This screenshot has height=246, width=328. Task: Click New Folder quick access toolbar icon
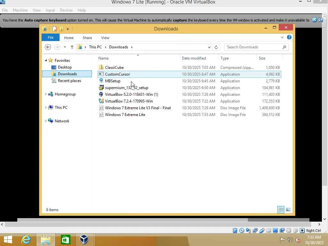pos(61,29)
